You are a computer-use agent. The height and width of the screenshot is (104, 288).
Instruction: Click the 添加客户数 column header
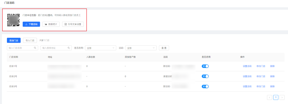[130, 57]
